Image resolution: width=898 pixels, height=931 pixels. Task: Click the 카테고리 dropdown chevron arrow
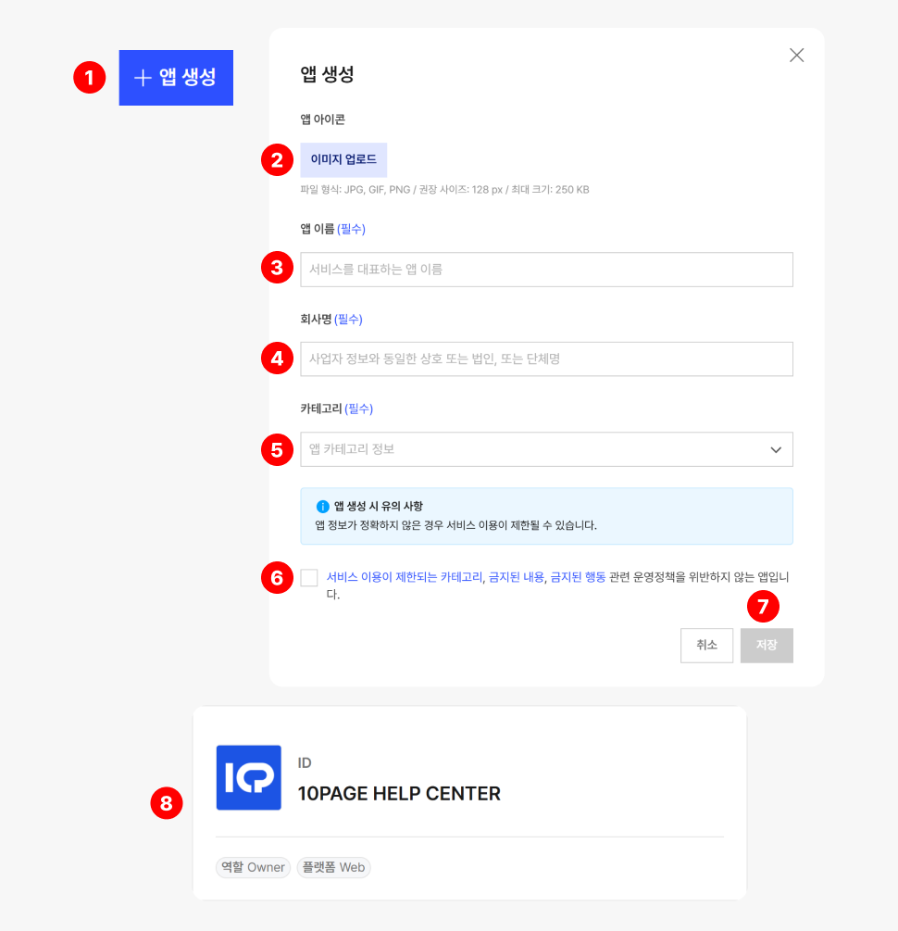coord(776,449)
